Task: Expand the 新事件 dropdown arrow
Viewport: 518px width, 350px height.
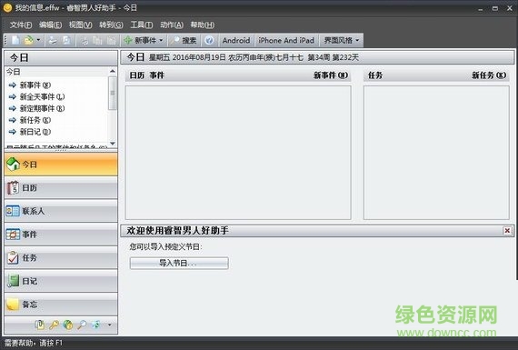Action: tap(161, 40)
